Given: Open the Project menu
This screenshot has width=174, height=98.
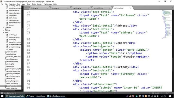Looking at the screenshot, I should 39,4.
